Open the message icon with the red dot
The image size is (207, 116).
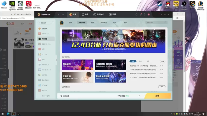click(x=141, y=14)
